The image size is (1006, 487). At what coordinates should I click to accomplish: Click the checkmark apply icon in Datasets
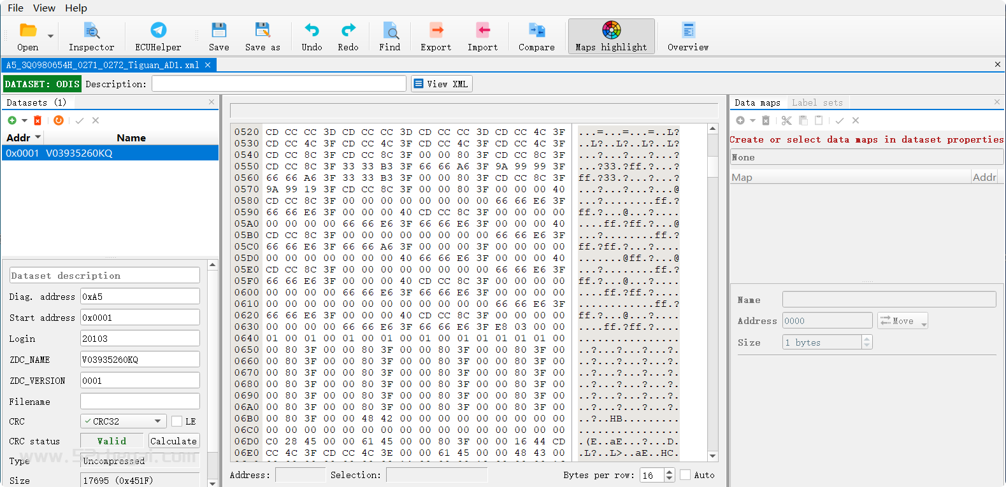[x=80, y=120]
